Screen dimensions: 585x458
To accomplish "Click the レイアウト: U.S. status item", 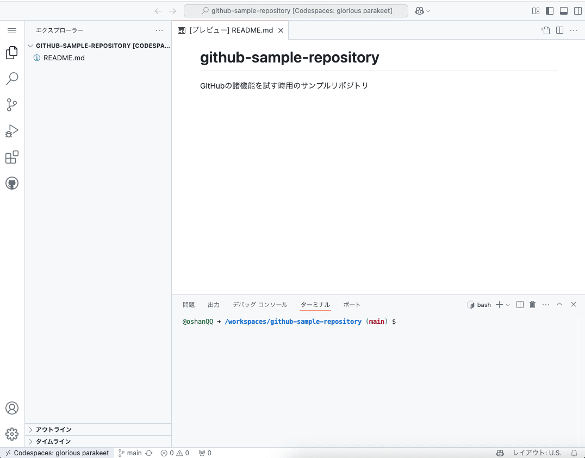I will (x=537, y=453).
